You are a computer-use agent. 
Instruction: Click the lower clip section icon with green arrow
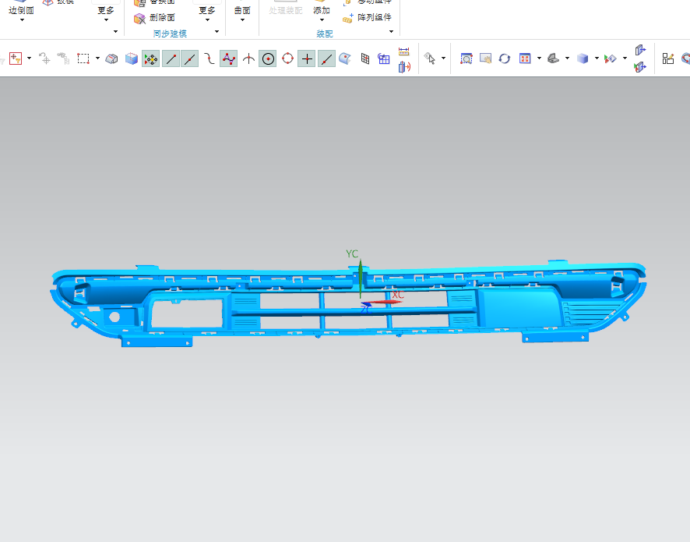coord(640,67)
